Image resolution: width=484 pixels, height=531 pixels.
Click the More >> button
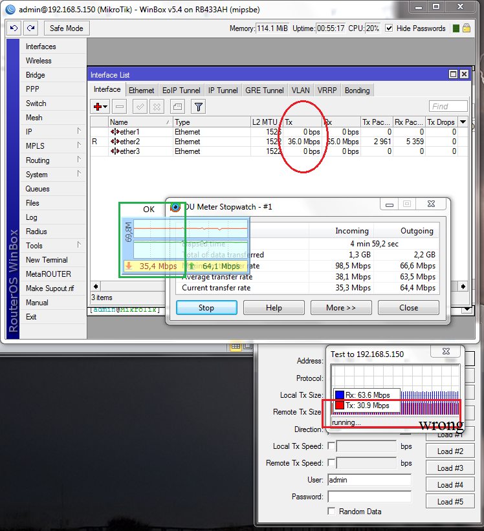(341, 307)
